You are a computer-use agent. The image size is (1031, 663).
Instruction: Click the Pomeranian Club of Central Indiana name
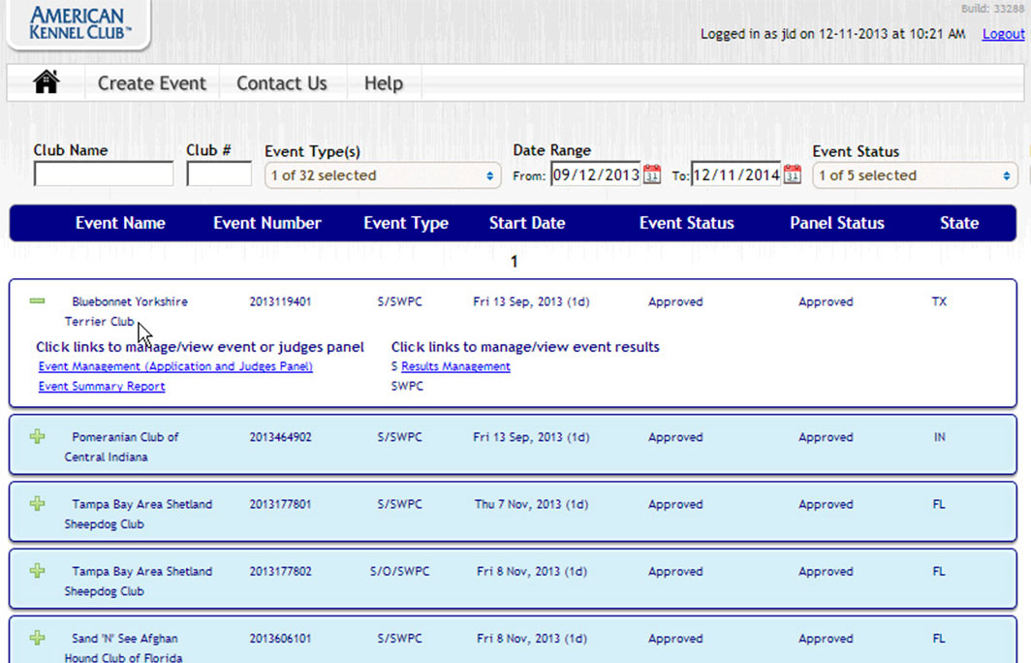pyautogui.click(x=121, y=447)
